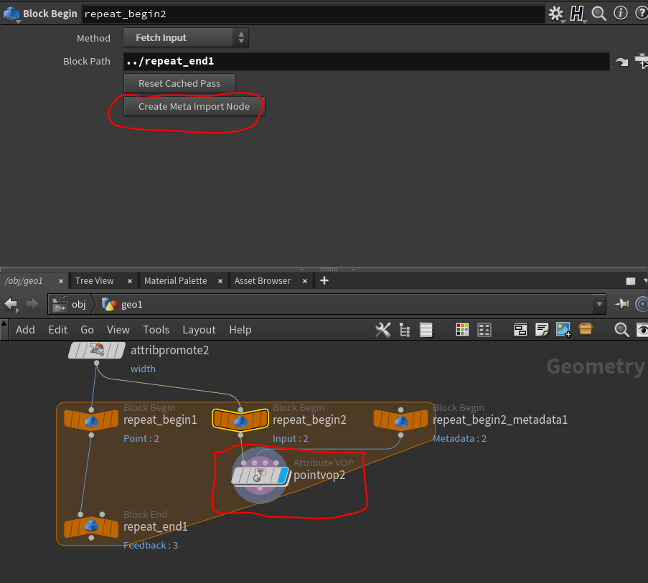Click the gear icon in the parameter pane header
The image size is (648, 583).
[x=555, y=13]
